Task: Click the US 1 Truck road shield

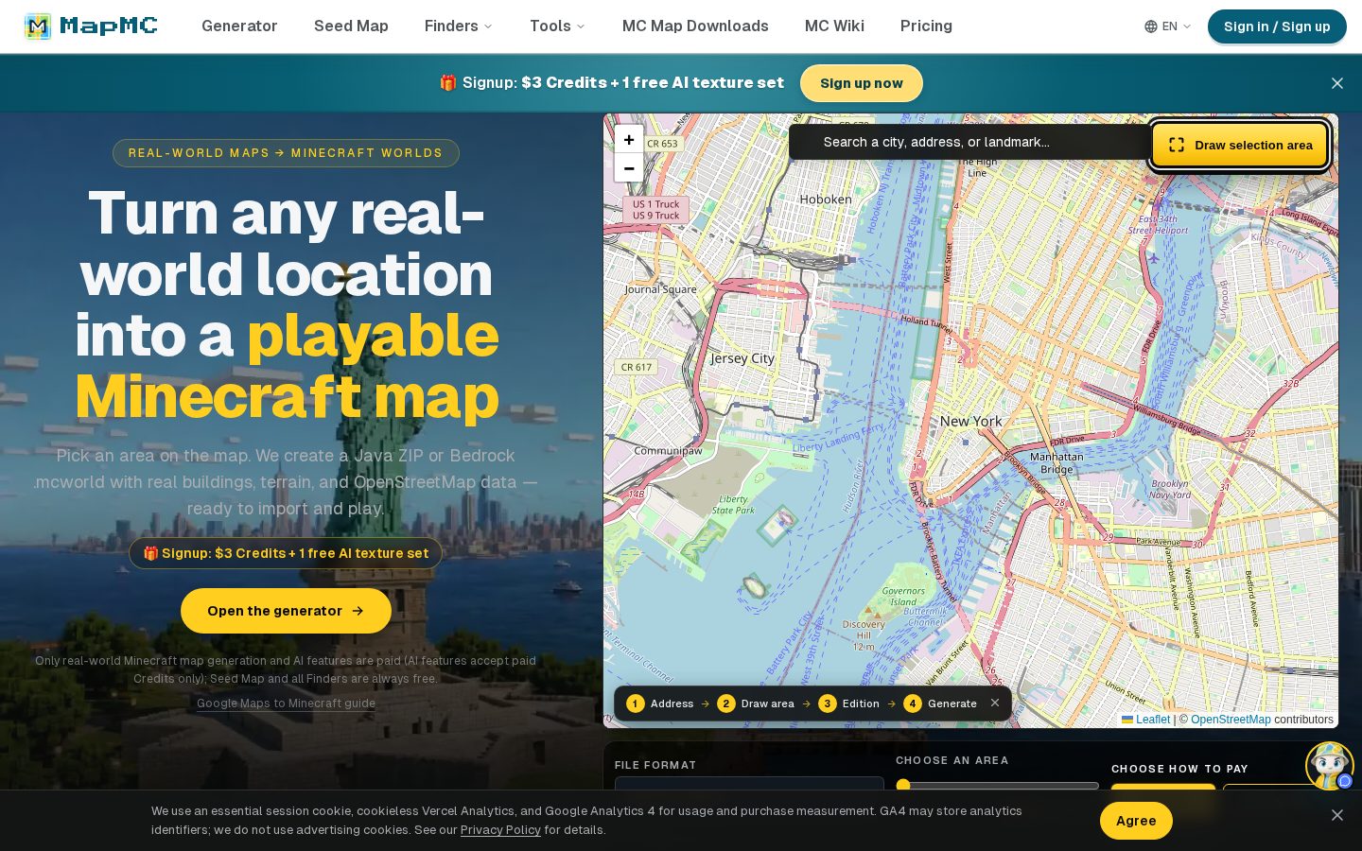Action: point(655,210)
